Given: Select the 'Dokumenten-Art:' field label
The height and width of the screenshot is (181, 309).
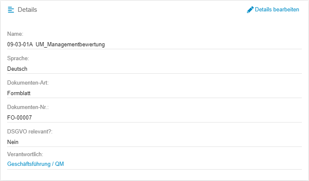Looking at the screenshot, I should point(28,83).
